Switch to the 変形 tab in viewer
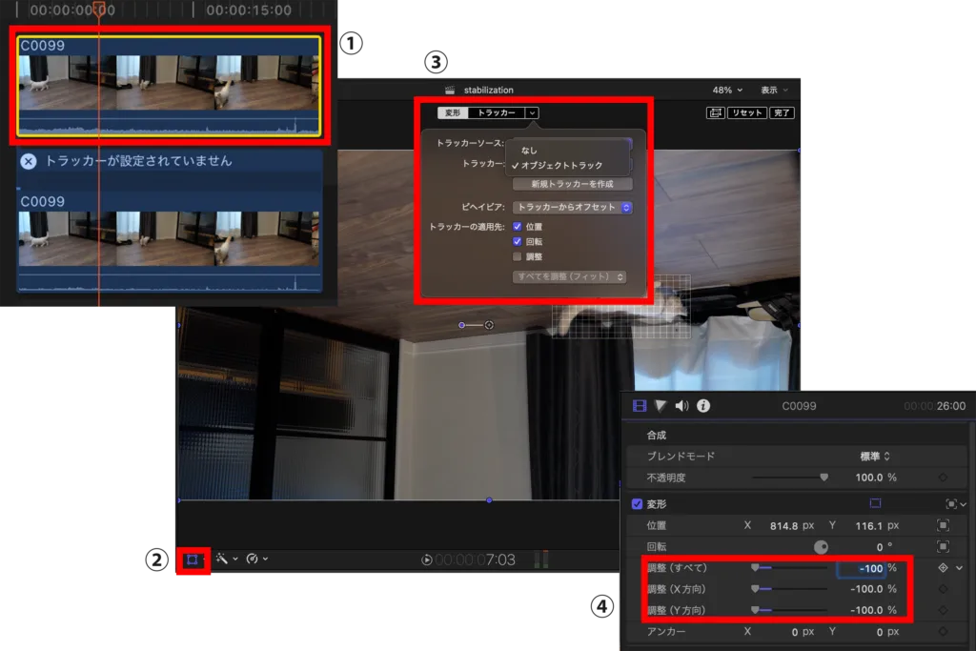 coord(453,112)
